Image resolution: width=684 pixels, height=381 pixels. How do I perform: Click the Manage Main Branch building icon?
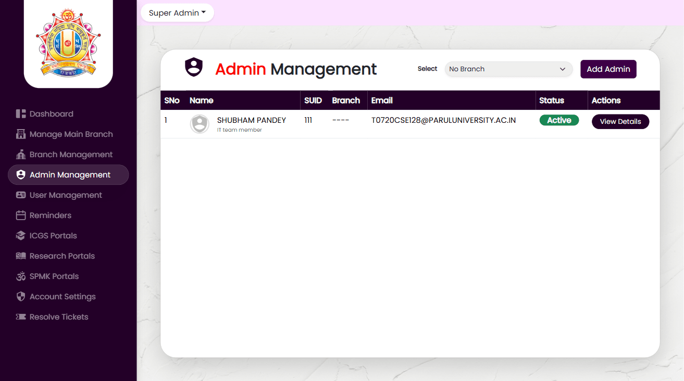coord(21,134)
